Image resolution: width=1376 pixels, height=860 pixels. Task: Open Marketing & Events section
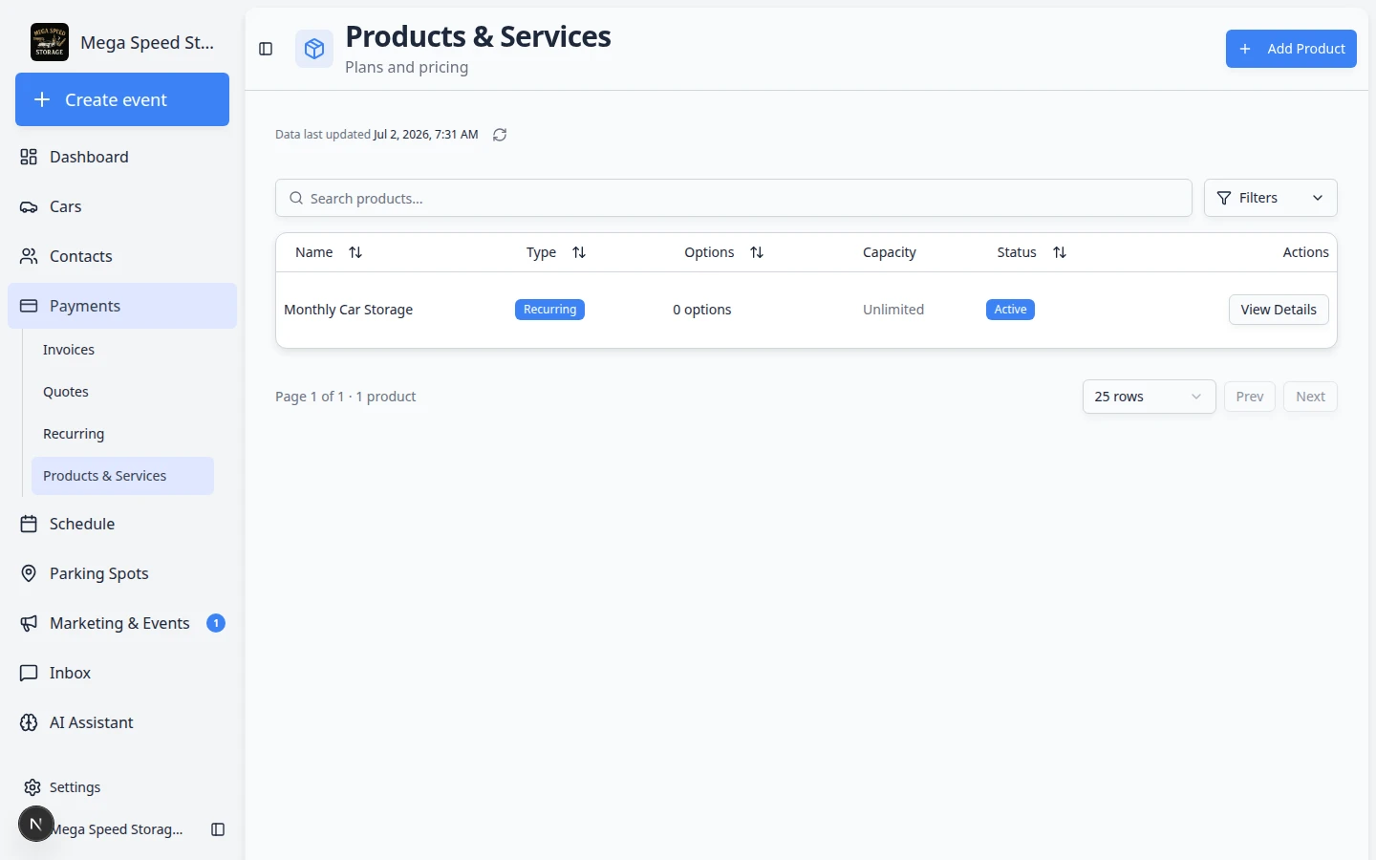tap(122, 623)
